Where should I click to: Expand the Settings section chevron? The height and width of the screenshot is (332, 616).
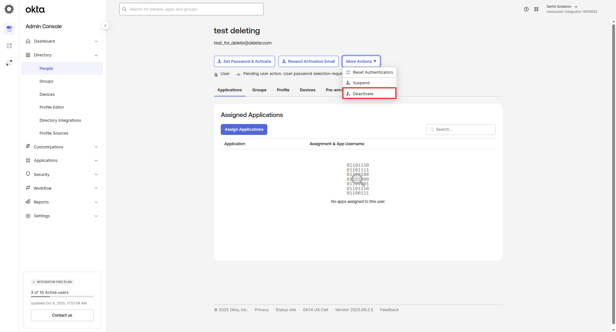tap(96, 216)
